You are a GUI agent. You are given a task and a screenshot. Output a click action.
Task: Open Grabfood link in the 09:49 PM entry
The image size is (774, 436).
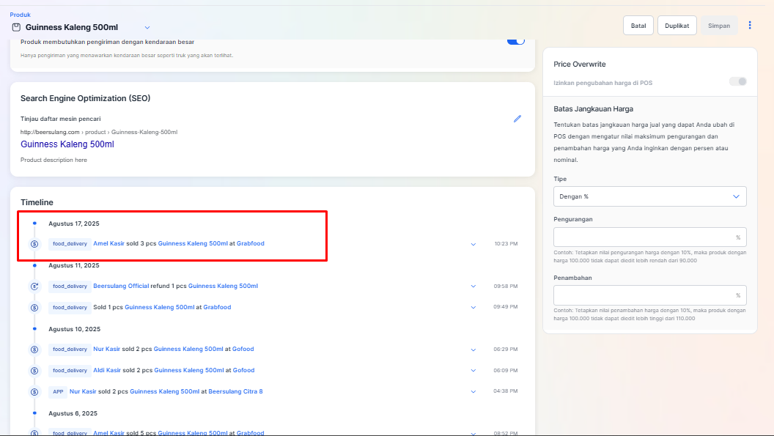click(x=217, y=307)
